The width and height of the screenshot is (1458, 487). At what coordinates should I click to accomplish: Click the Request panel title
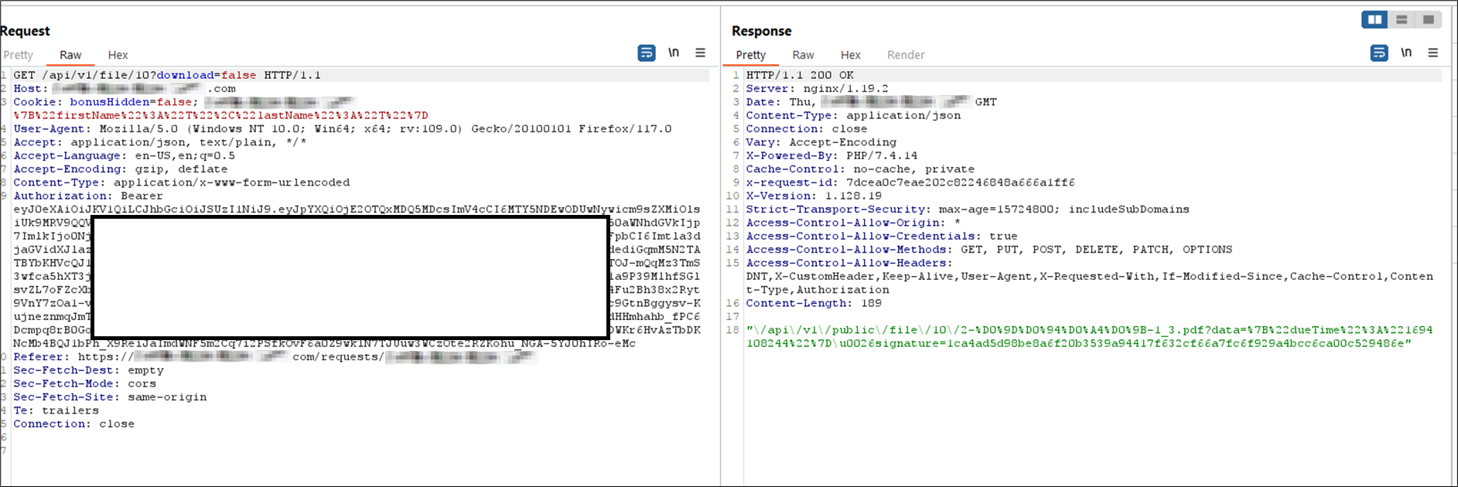[x=25, y=31]
